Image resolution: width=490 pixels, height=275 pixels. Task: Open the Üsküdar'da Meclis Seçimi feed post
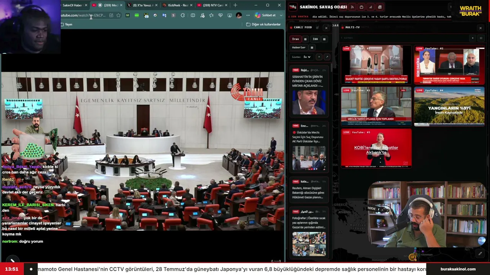pos(309,147)
